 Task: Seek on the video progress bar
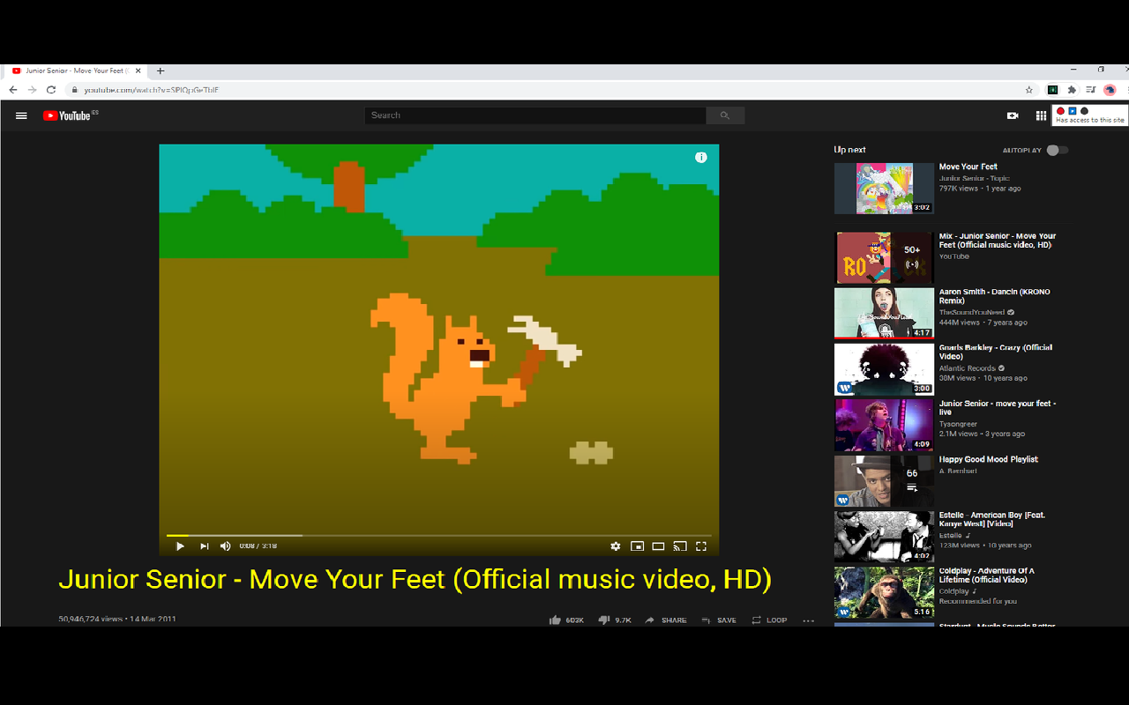pyautogui.click(x=439, y=535)
